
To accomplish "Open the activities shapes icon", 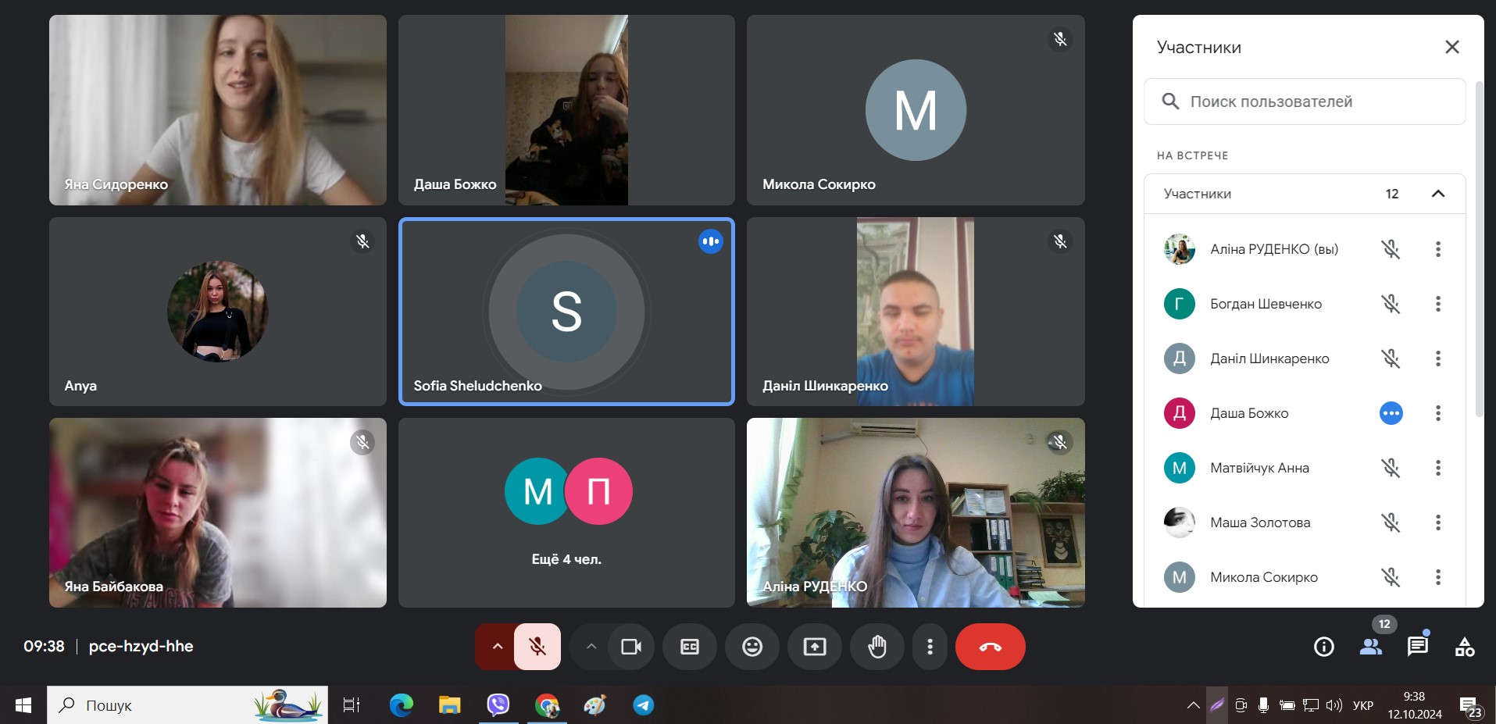I will [1464, 647].
